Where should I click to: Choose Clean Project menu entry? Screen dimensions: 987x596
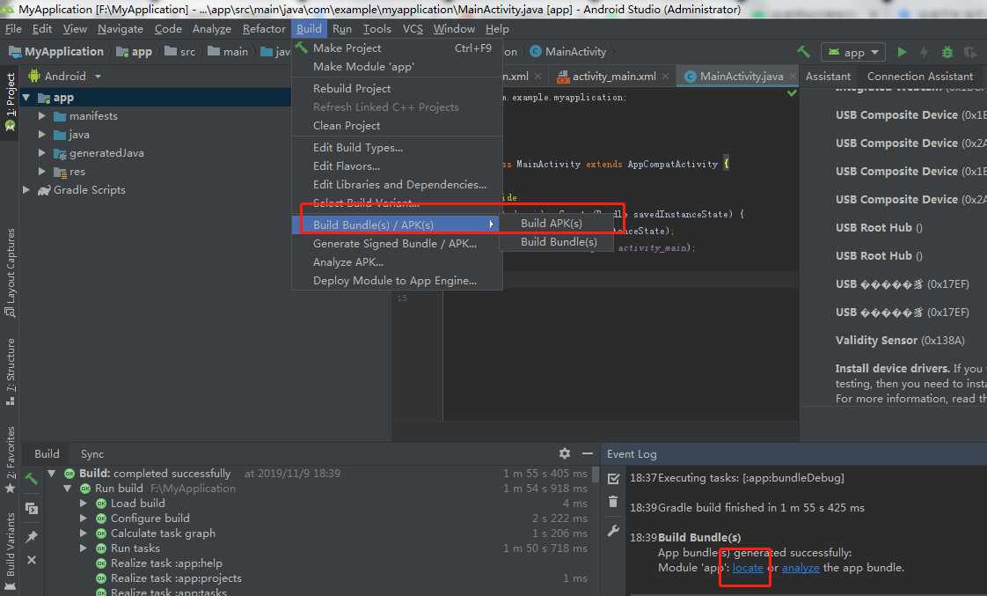[398, 126]
